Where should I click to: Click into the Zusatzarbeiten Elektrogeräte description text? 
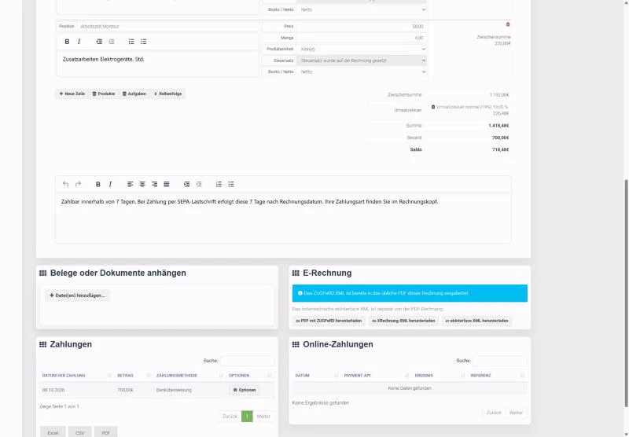click(x=103, y=59)
